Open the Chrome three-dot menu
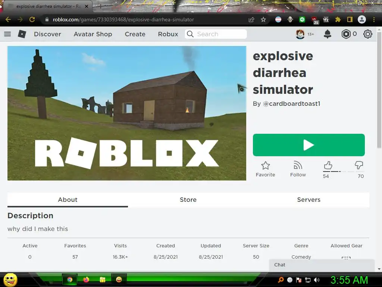The height and width of the screenshot is (287, 382). click(374, 19)
